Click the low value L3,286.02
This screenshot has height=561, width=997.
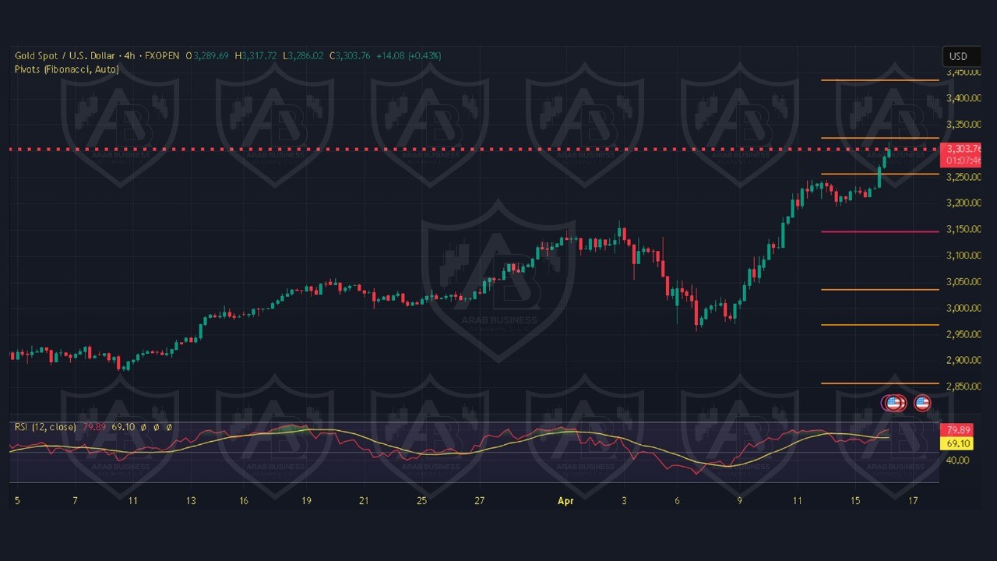click(304, 56)
